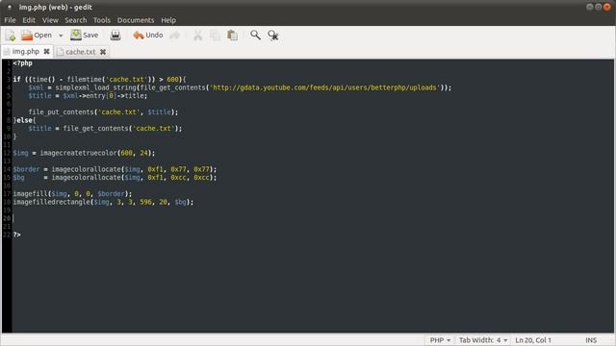Click the imagefill line on line 17
This screenshot has height=346, width=616.
[x=72, y=194]
